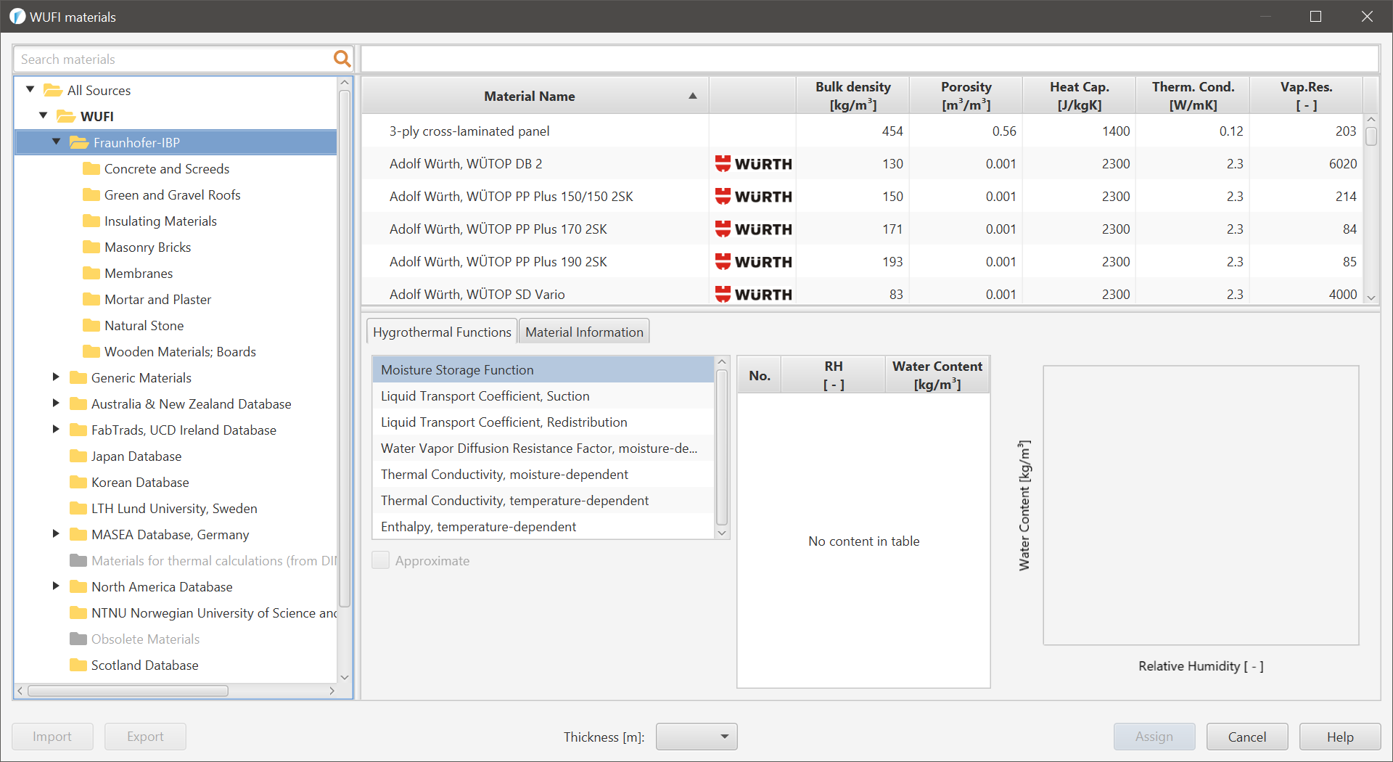Select the 3-ply cross-laminated panel row
Screen dimensions: 1393x762
click(862, 131)
